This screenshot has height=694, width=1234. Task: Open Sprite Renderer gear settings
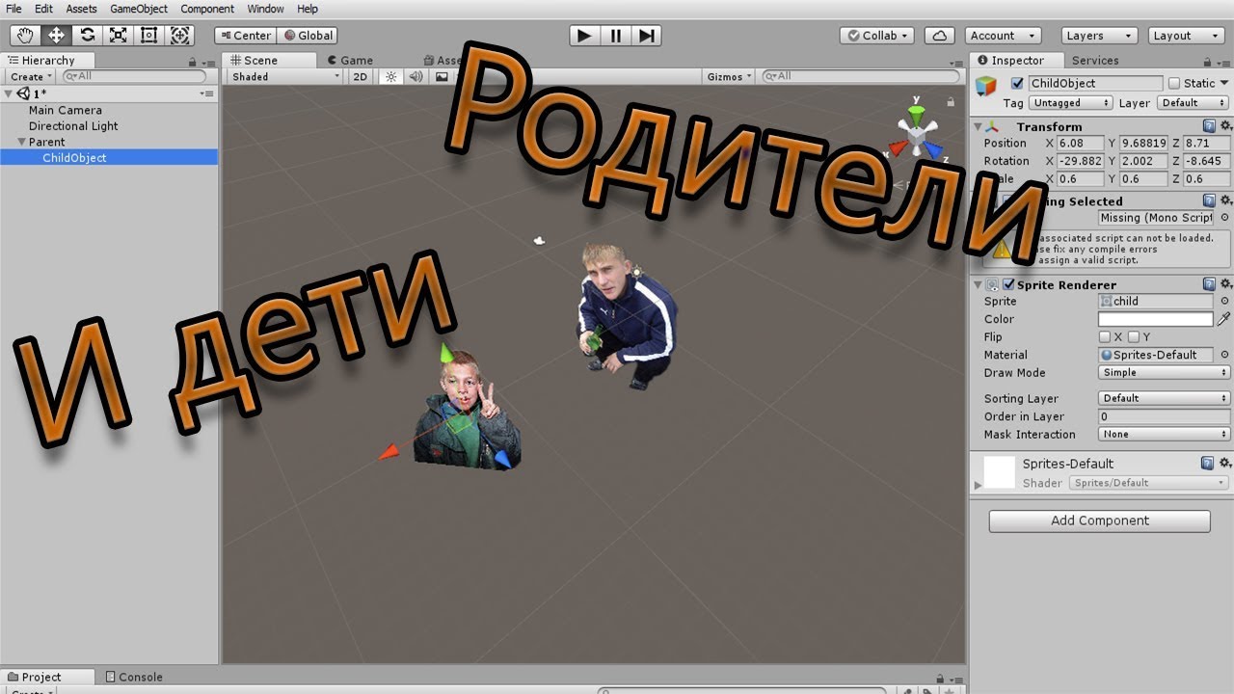[x=1225, y=284]
